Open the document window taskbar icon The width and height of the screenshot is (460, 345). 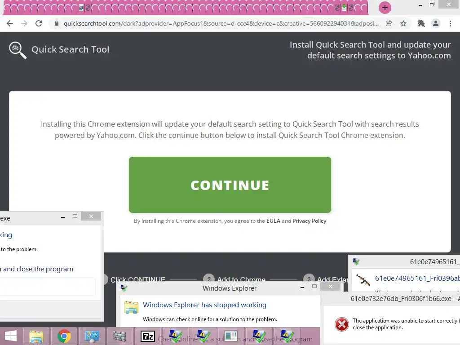coord(231,336)
